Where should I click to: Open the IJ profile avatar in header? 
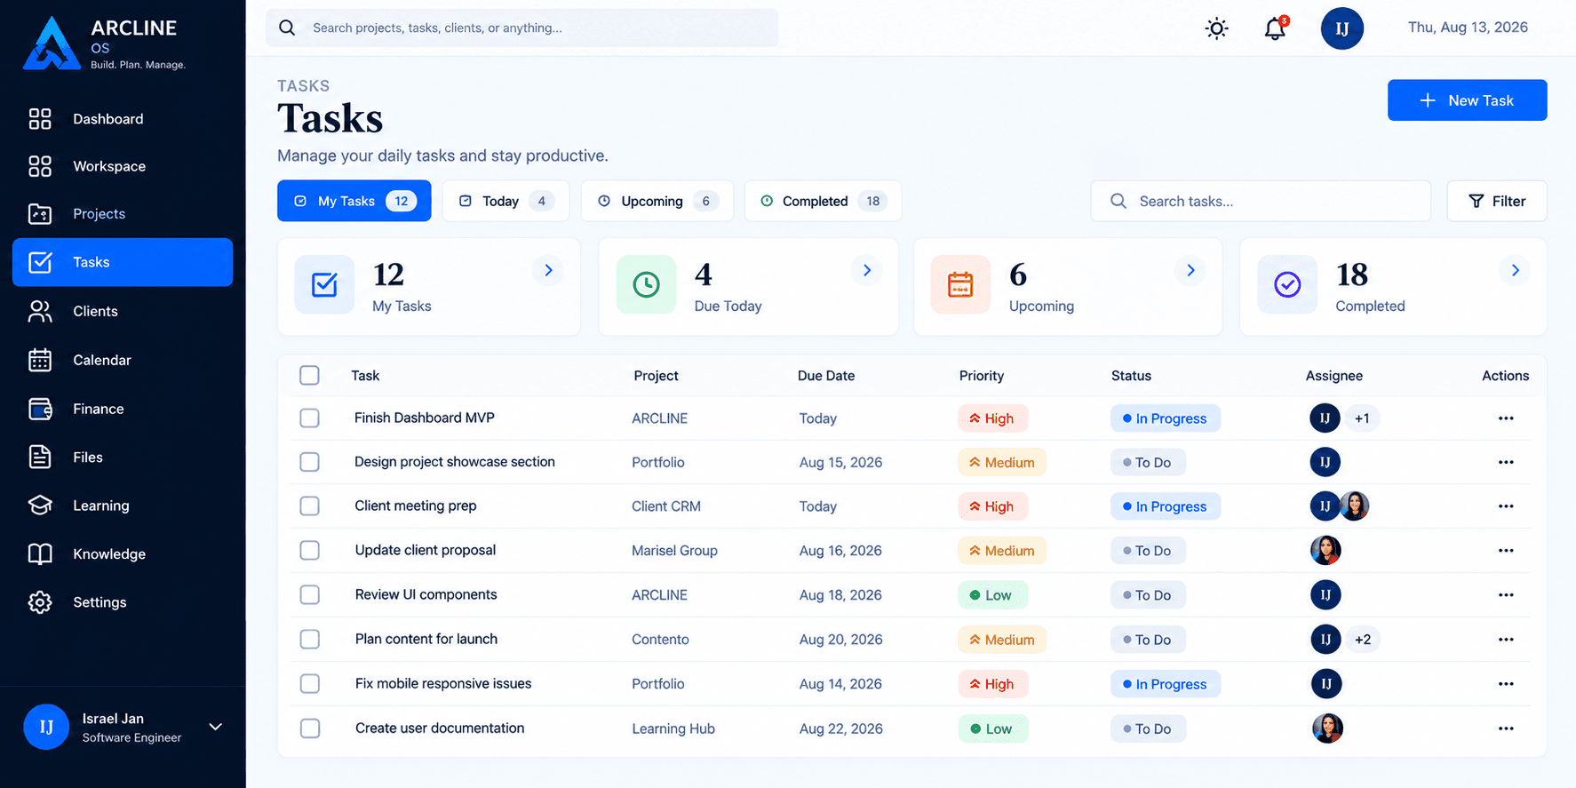point(1341,28)
